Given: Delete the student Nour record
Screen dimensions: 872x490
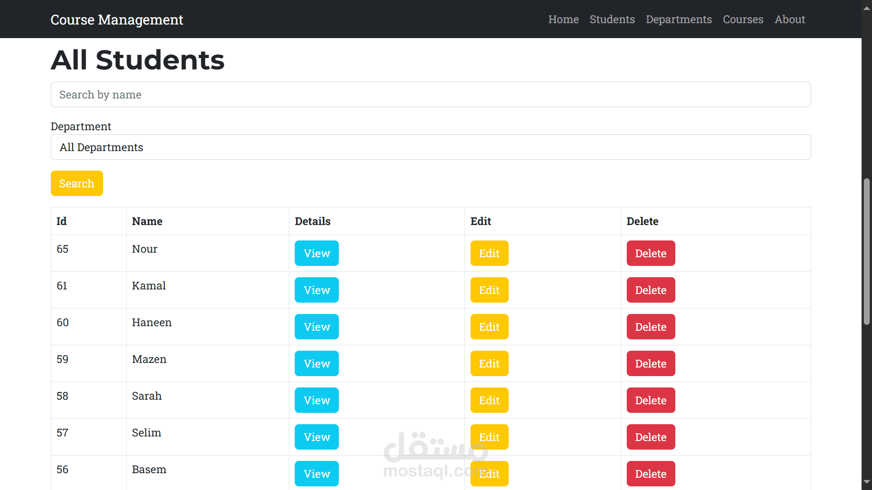Looking at the screenshot, I should tap(650, 253).
